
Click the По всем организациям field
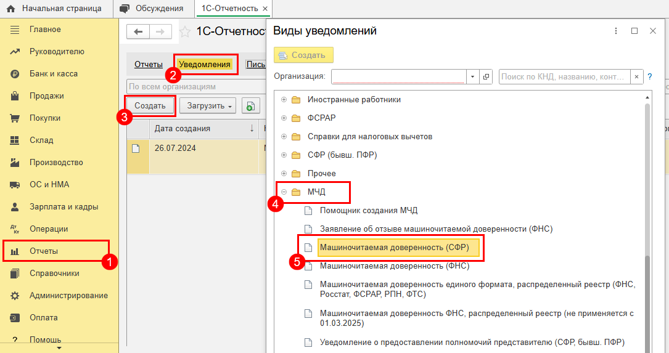point(196,86)
